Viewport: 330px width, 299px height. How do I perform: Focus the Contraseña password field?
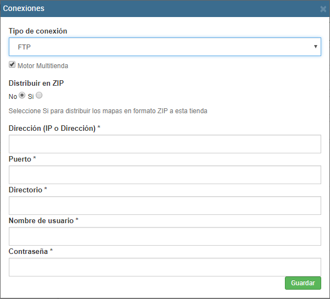164,267
